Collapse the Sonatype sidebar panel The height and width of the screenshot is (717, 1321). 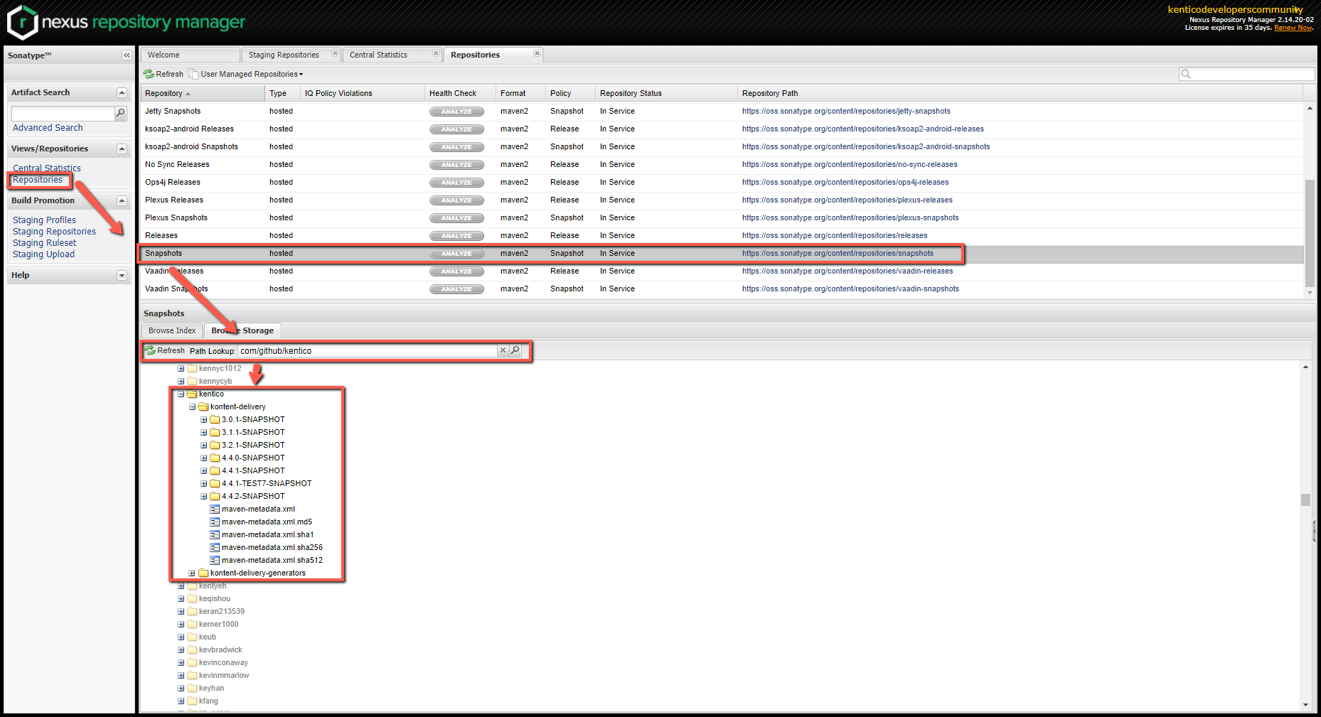127,55
